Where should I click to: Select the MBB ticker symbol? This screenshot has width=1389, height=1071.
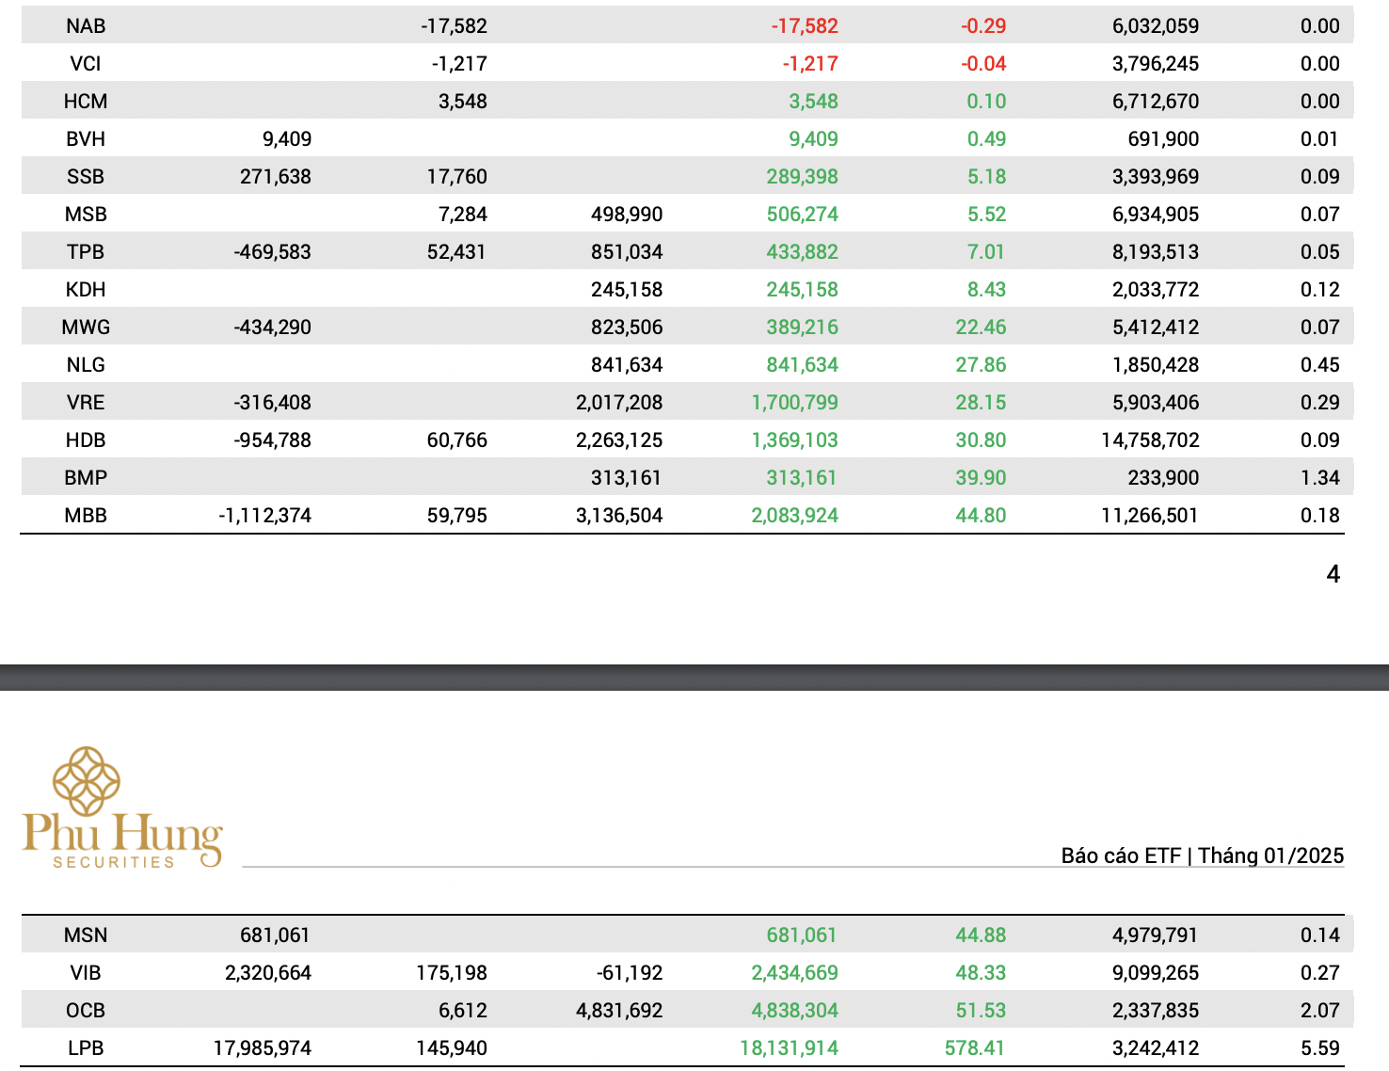click(86, 516)
